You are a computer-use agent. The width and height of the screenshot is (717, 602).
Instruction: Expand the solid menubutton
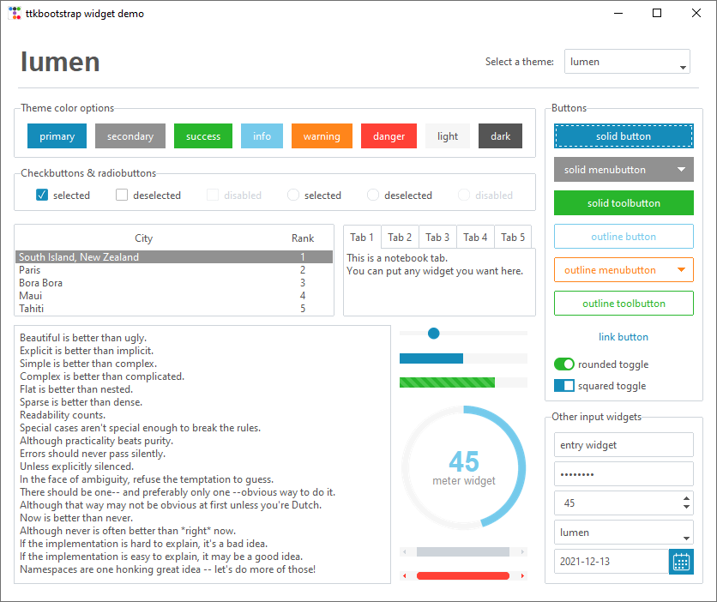tap(679, 170)
